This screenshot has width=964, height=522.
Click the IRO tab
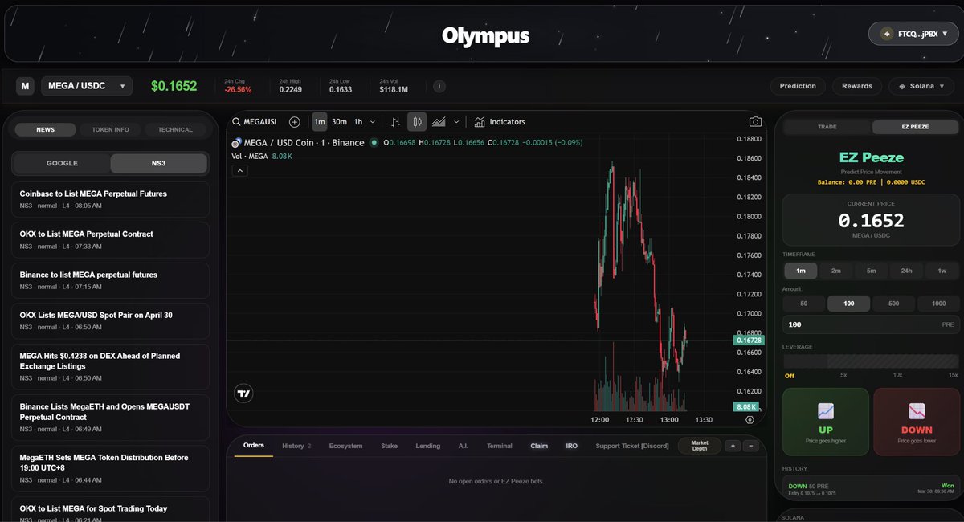click(x=571, y=446)
